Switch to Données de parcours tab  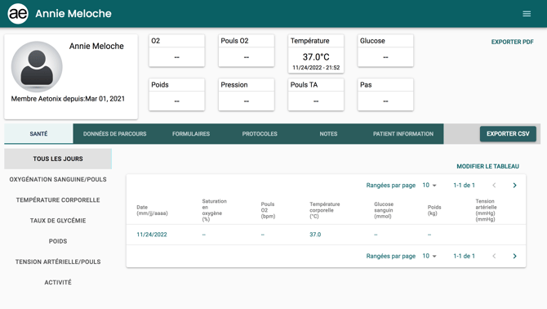pyautogui.click(x=115, y=134)
